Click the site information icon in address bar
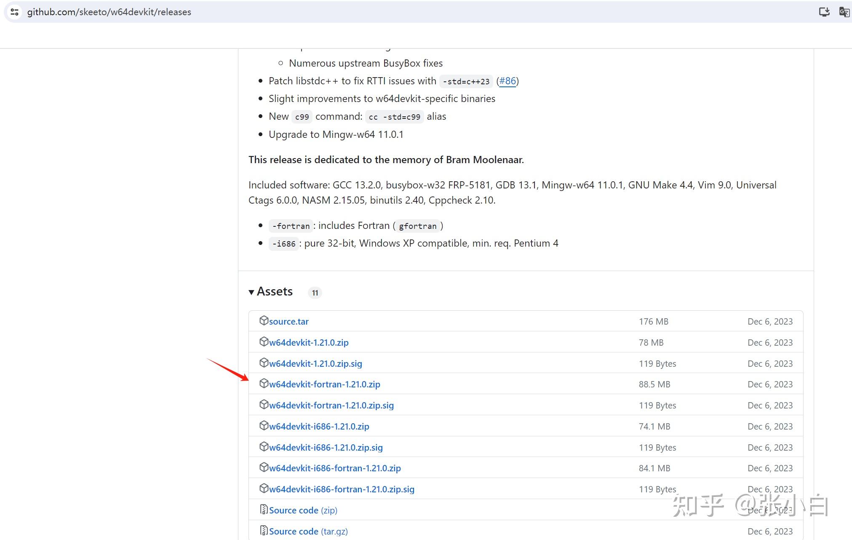 [x=14, y=12]
